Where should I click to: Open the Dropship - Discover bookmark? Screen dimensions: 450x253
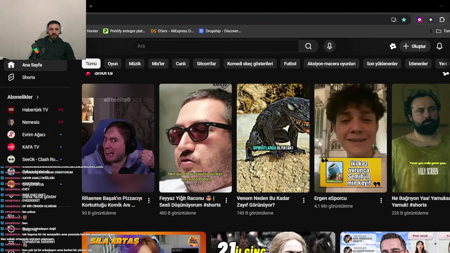pos(220,31)
